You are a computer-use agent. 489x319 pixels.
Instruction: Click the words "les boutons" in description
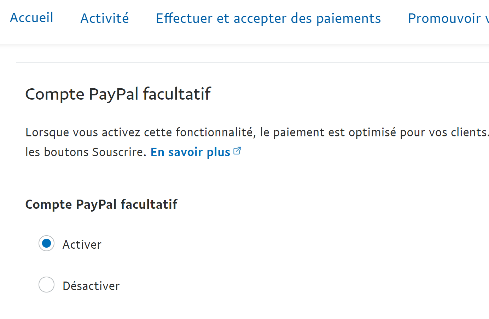pyautogui.click(x=57, y=152)
